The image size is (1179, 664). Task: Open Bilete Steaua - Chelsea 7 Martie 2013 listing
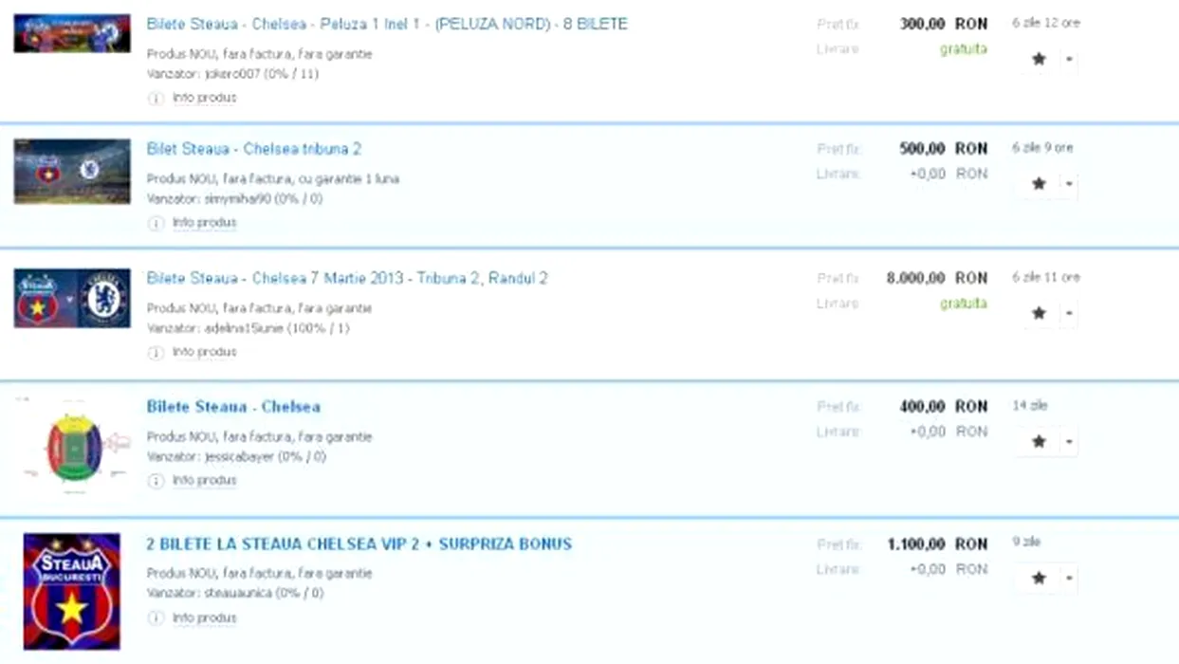(346, 278)
